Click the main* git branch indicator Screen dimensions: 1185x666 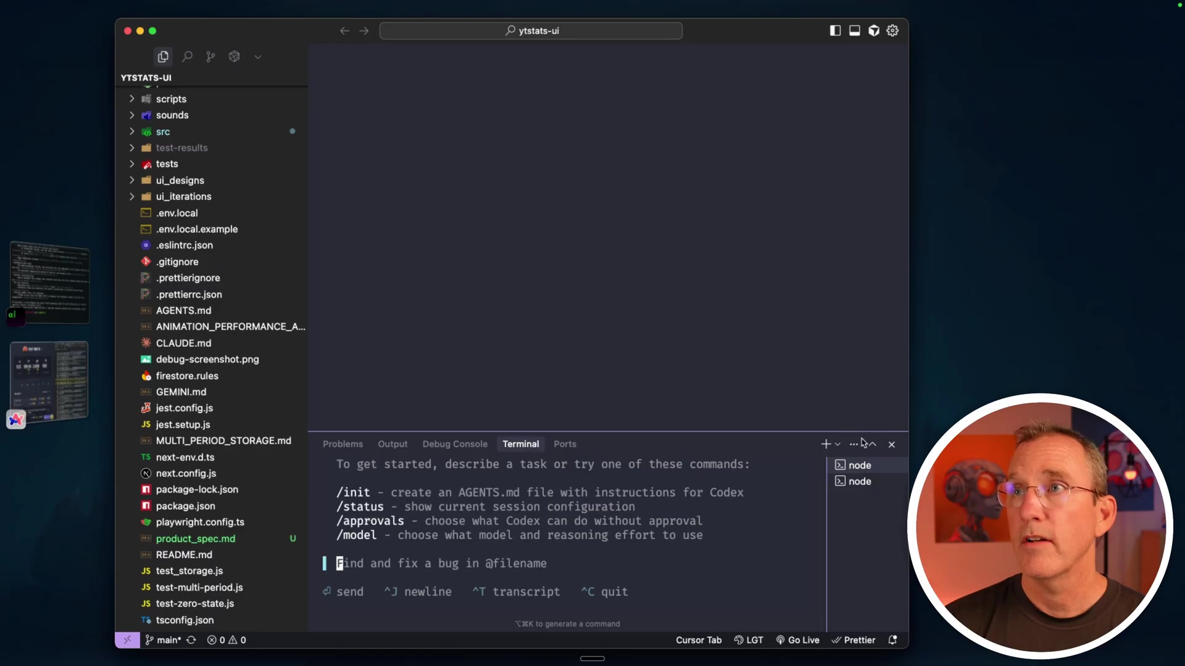coord(163,640)
